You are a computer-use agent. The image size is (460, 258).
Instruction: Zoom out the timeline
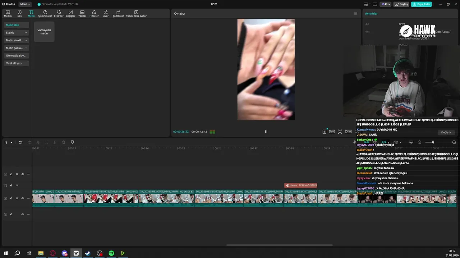(x=419, y=142)
